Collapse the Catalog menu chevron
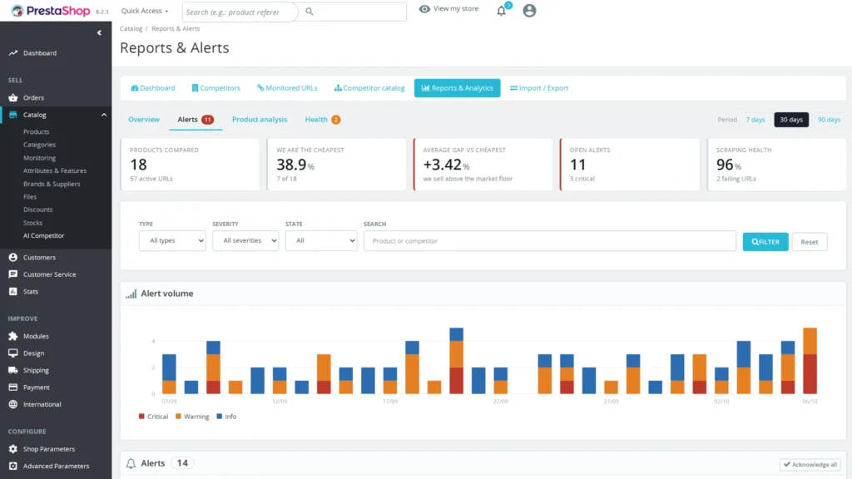Viewport: 852px width, 479px height. tap(104, 115)
